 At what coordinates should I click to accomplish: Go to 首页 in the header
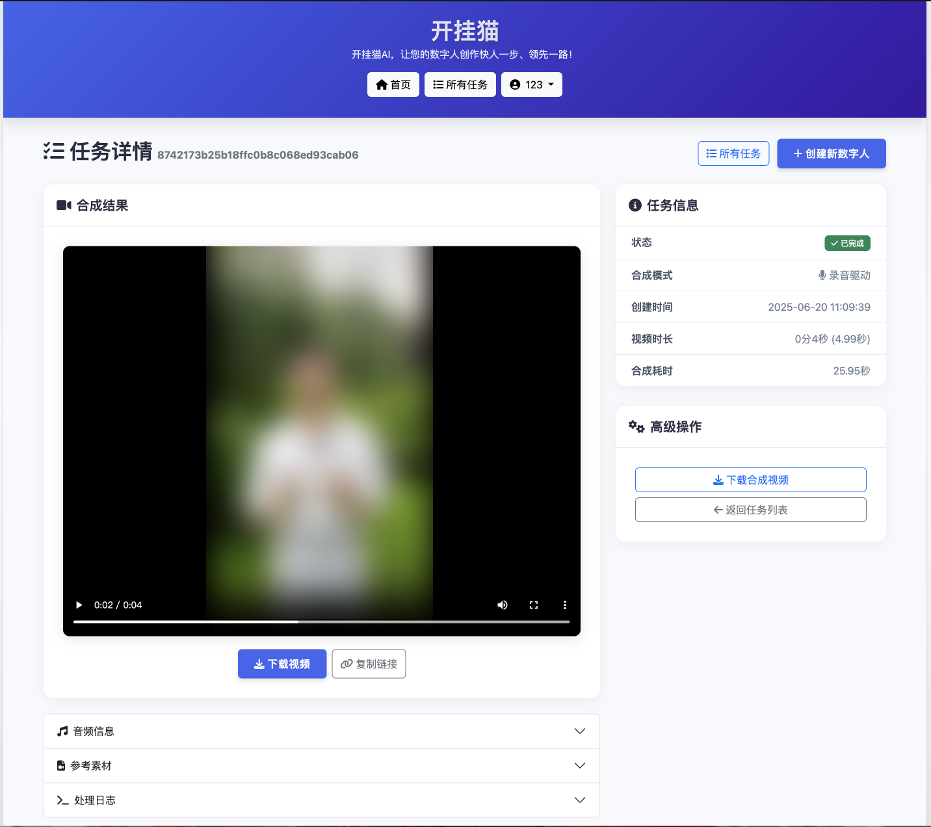393,85
